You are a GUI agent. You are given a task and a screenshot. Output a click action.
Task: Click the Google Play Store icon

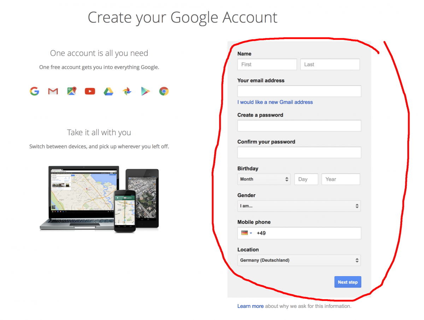click(145, 91)
